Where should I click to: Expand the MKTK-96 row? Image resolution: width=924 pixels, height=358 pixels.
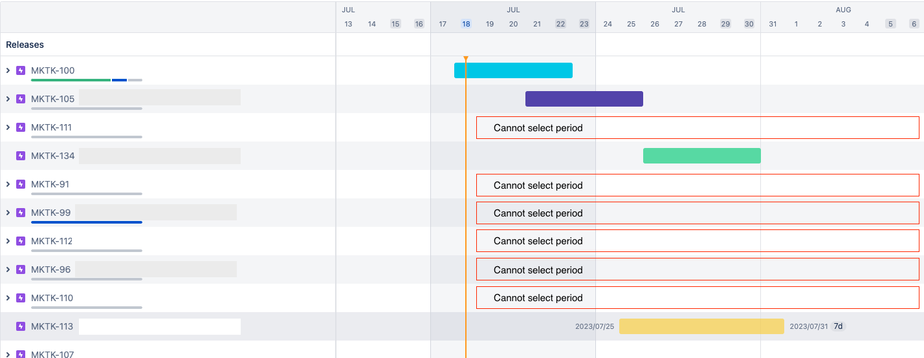point(8,269)
